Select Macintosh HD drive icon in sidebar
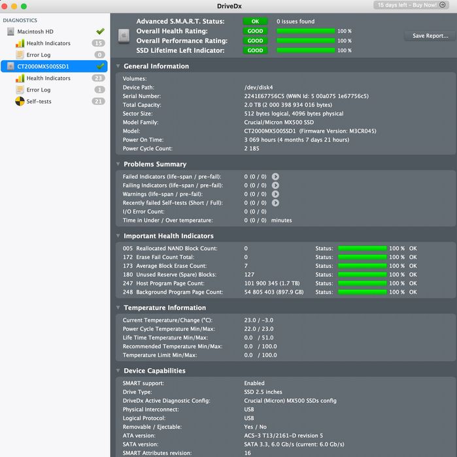The width and height of the screenshot is (457, 457). pyautogui.click(x=10, y=31)
